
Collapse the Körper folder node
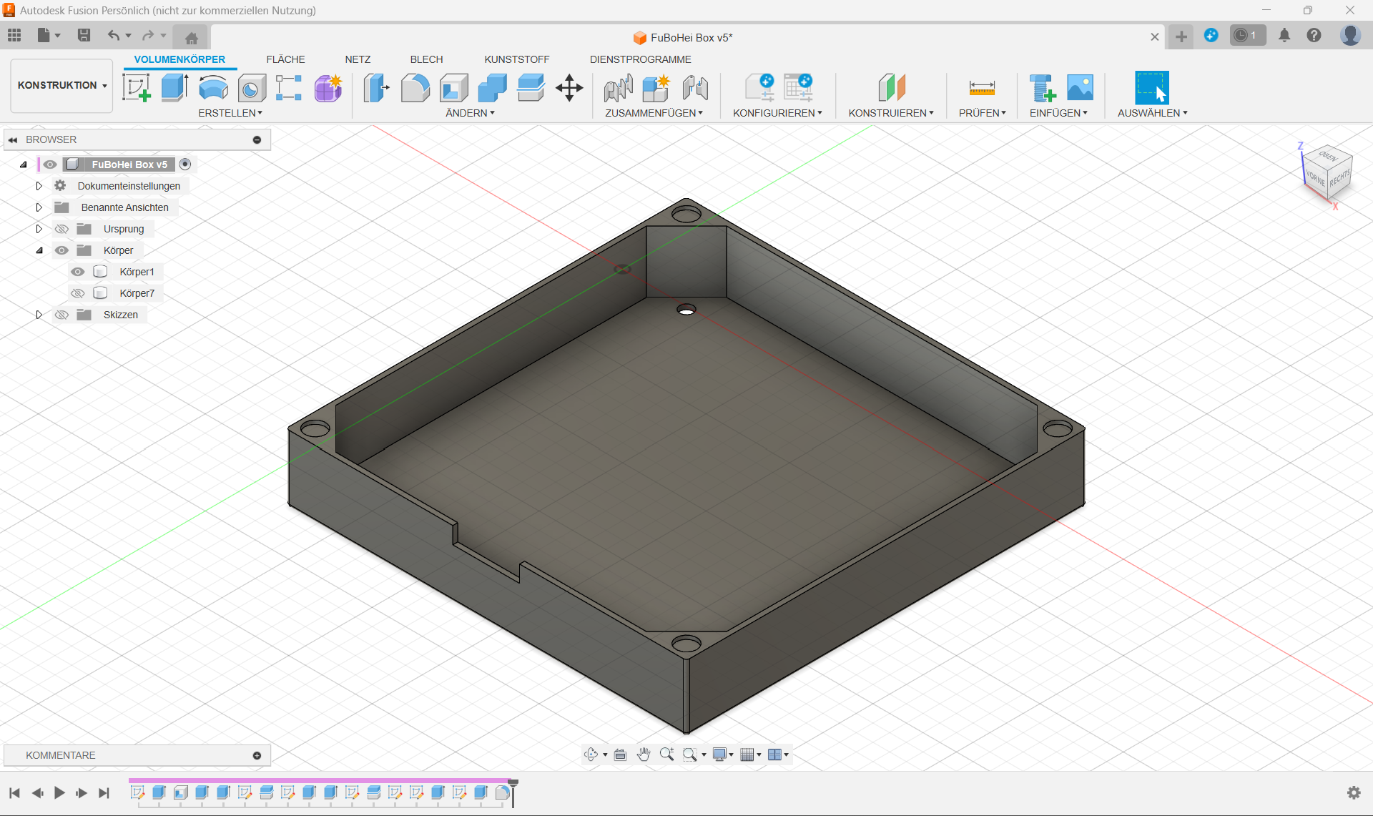click(39, 250)
